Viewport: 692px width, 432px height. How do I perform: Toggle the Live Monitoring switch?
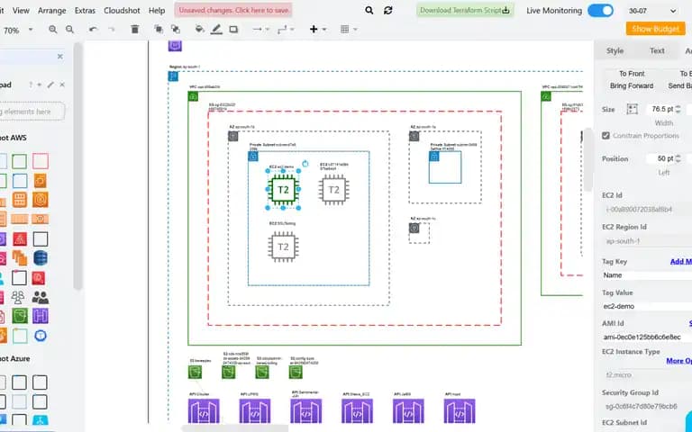pyautogui.click(x=600, y=11)
